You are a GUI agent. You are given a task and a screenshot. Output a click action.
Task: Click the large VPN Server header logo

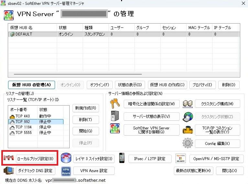(9, 15)
